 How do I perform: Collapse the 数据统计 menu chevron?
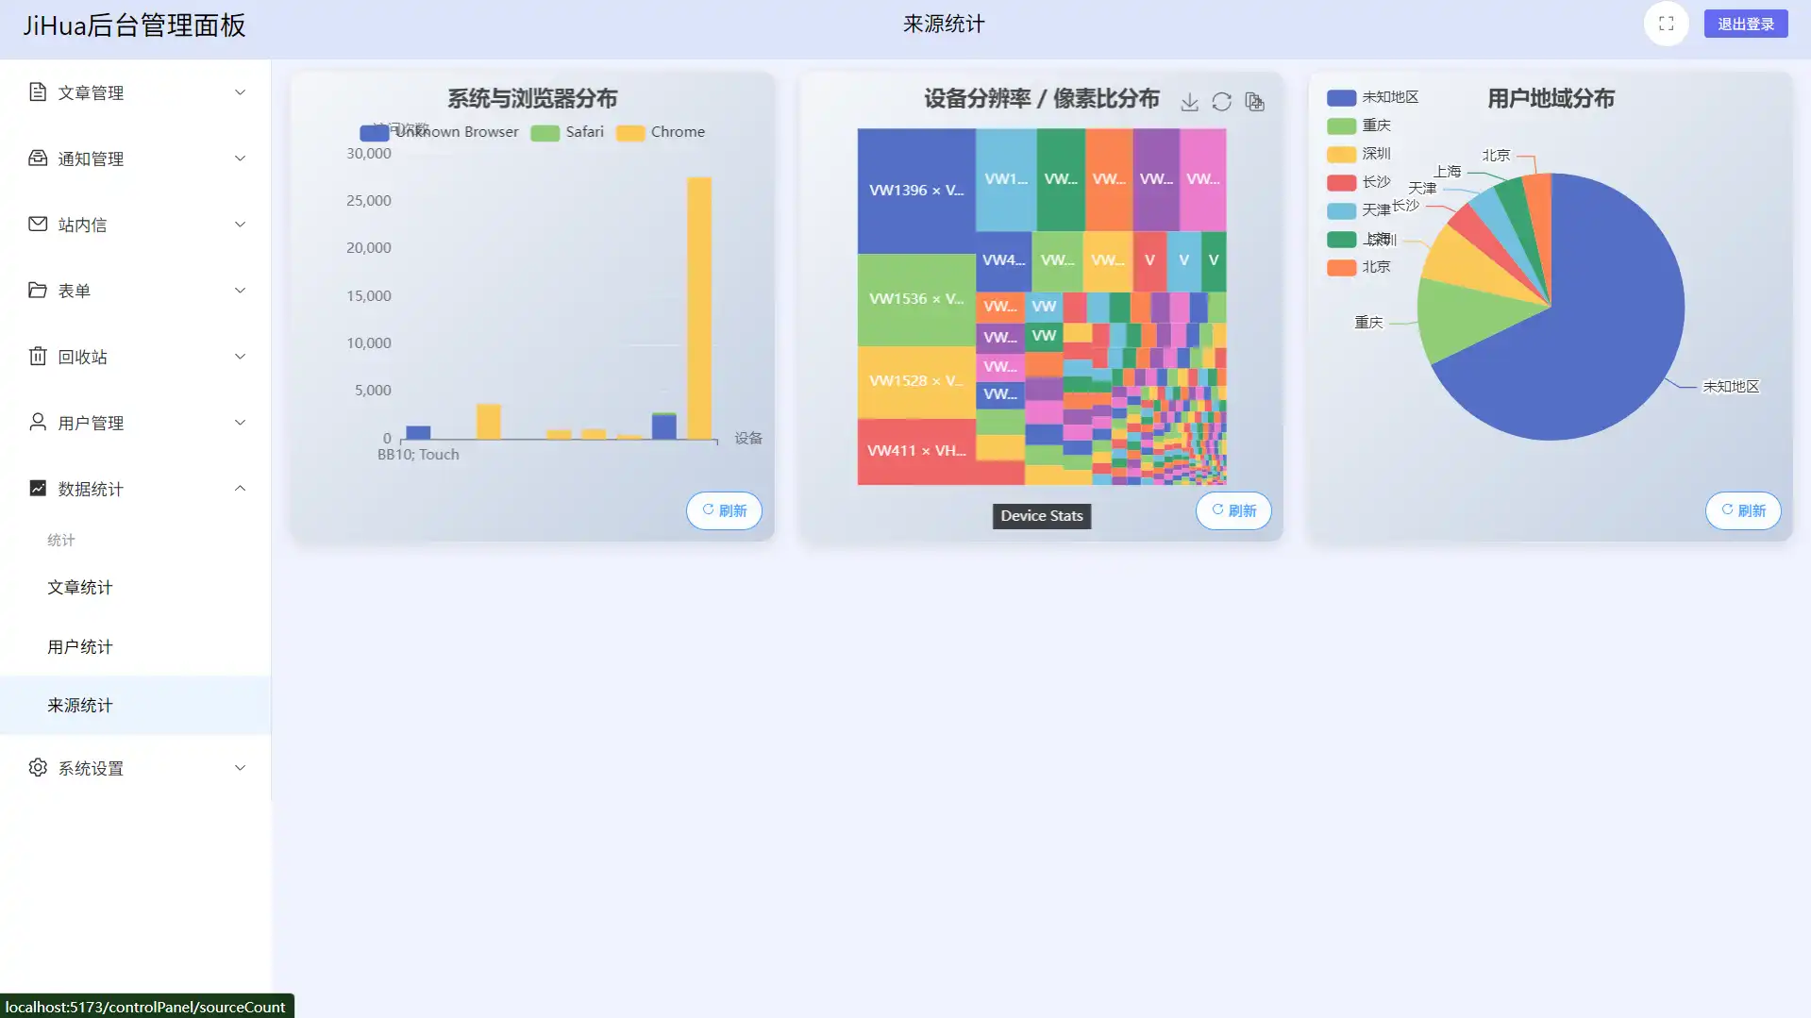point(240,489)
